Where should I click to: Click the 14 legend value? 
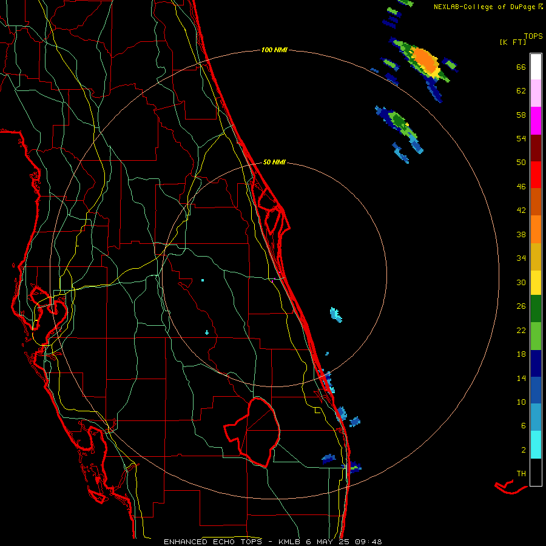[x=521, y=378]
